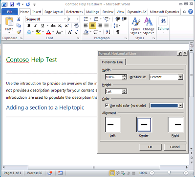Switch to the Page Layout tab

coord(54,12)
